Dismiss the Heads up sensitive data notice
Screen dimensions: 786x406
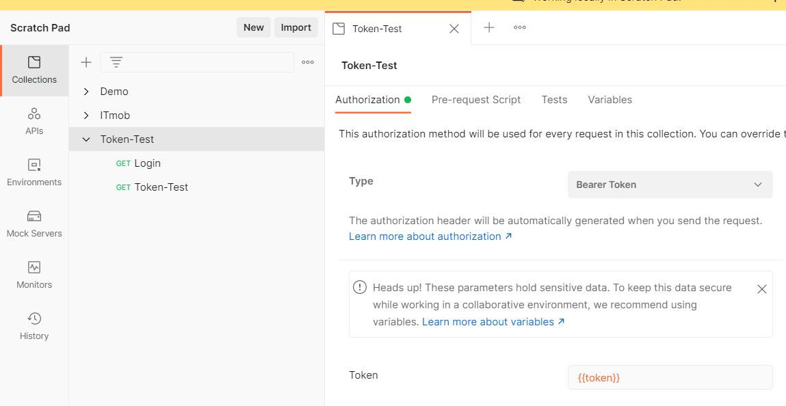point(761,289)
